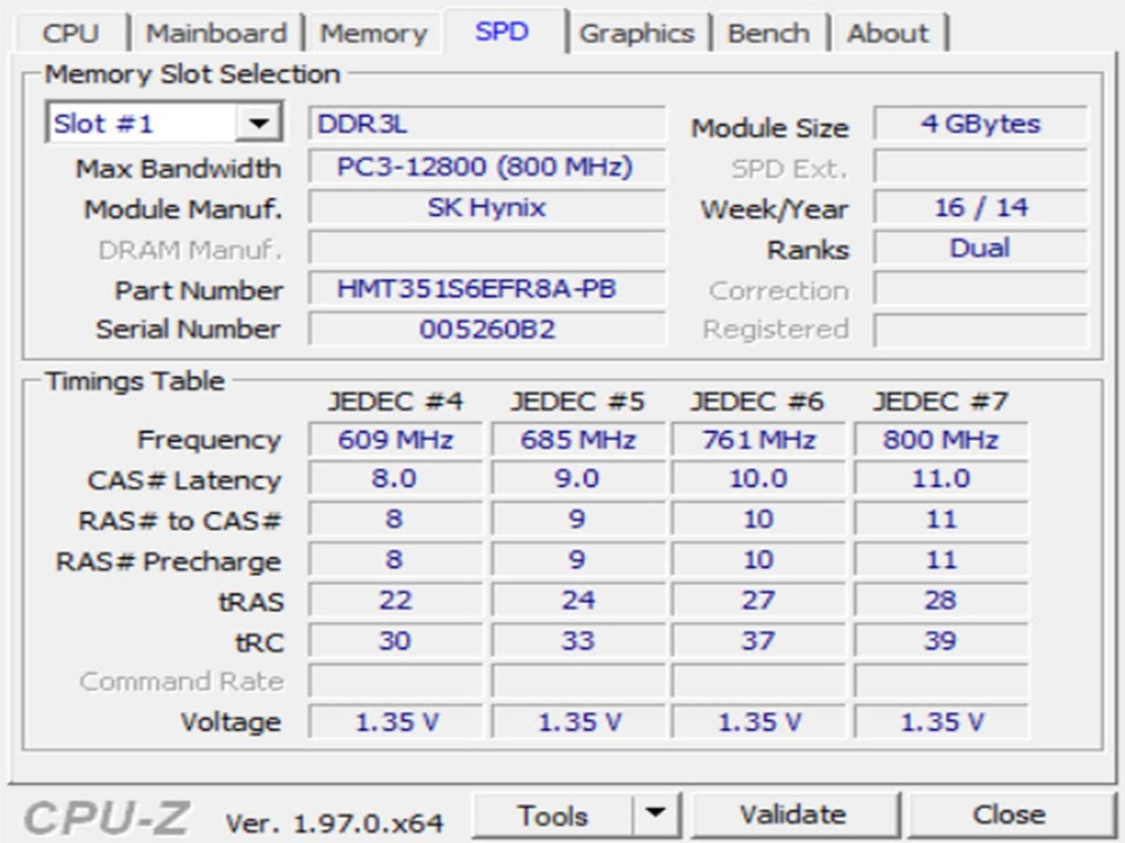Click the 4 GBytes module size value

pos(981,124)
